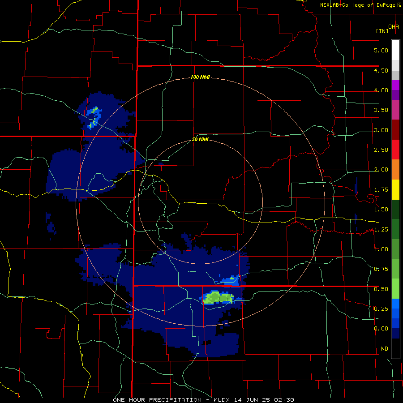This screenshot has width=403, height=403.
Task: Select the 1.75 legend value
Action: (381, 190)
